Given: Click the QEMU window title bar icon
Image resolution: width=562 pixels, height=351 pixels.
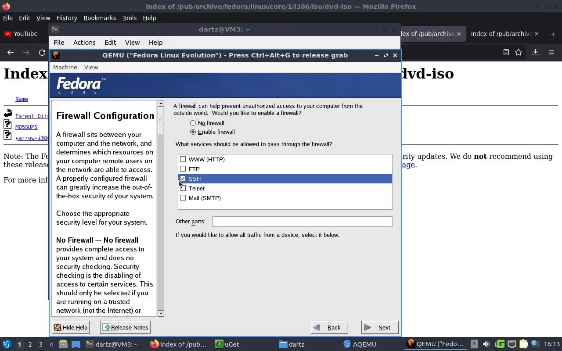Looking at the screenshot, I should [x=56, y=55].
